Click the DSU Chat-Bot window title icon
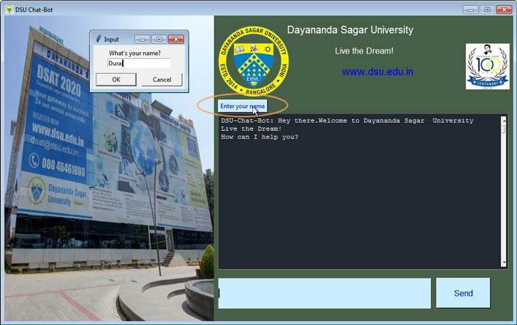The image size is (517, 325). coord(9,9)
